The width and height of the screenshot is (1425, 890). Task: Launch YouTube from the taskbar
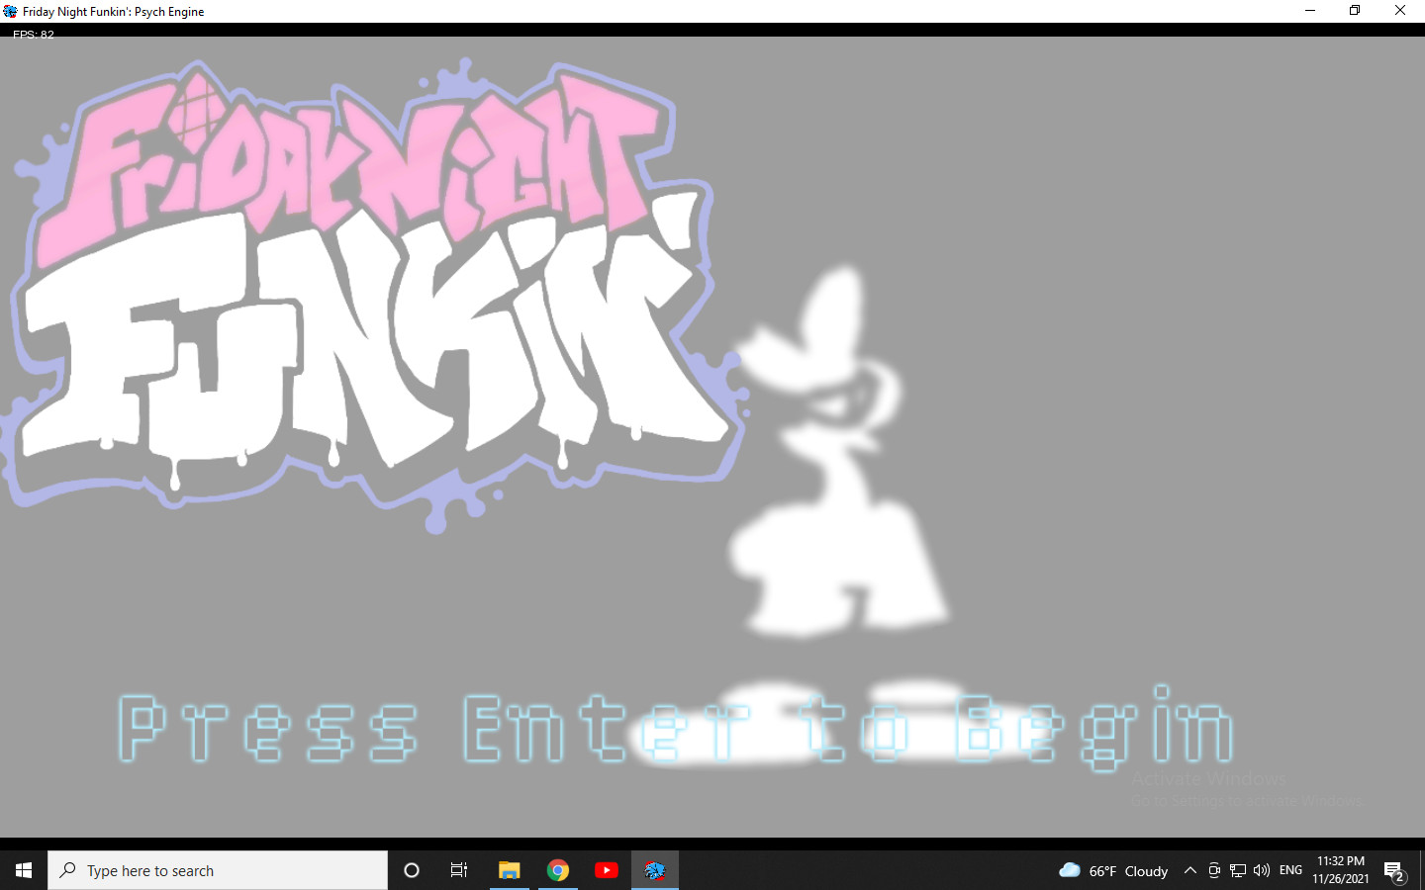(607, 870)
